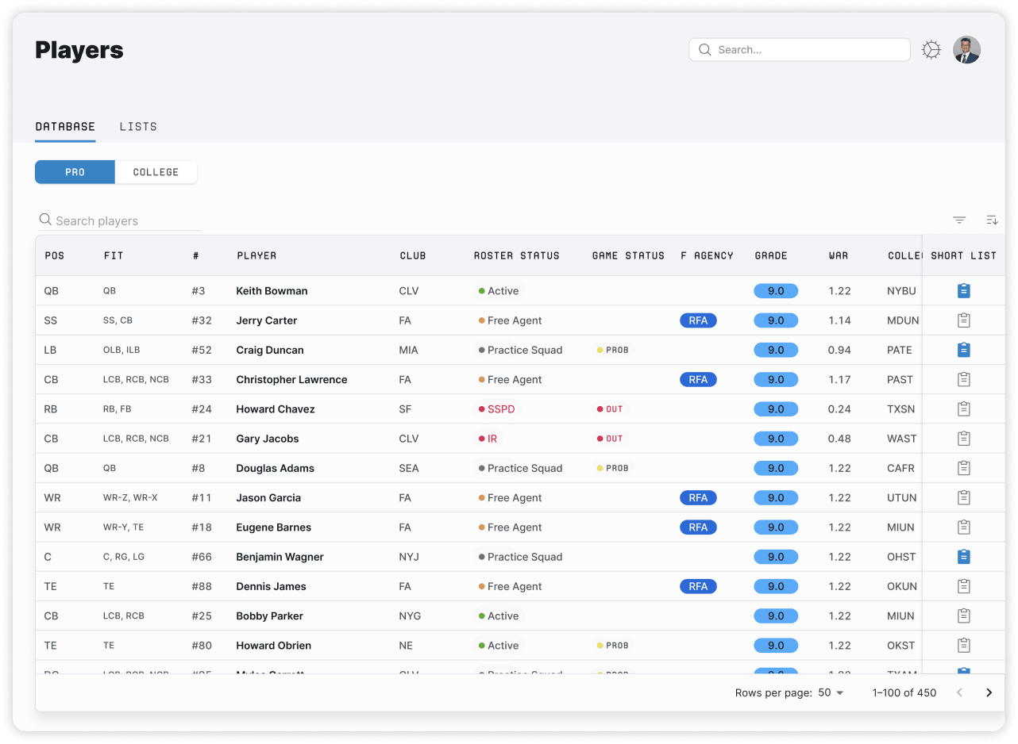Open player Jerry Carter
This screenshot has height=744, width=1018.
(x=267, y=320)
